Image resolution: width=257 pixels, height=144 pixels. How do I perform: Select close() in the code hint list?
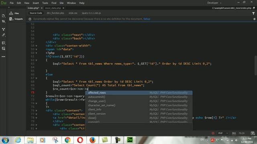139,118
